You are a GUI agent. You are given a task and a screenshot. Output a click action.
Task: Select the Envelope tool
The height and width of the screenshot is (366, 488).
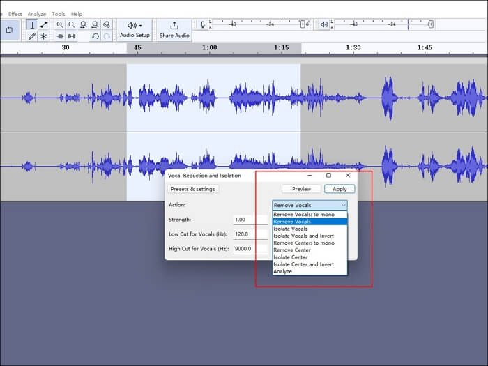click(44, 24)
